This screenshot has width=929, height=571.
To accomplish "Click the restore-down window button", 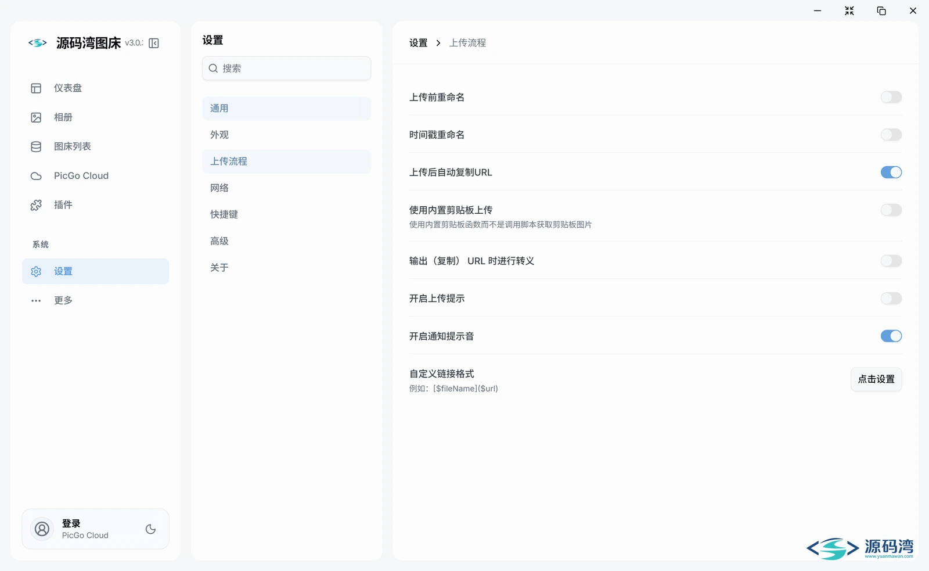I will [x=881, y=11].
